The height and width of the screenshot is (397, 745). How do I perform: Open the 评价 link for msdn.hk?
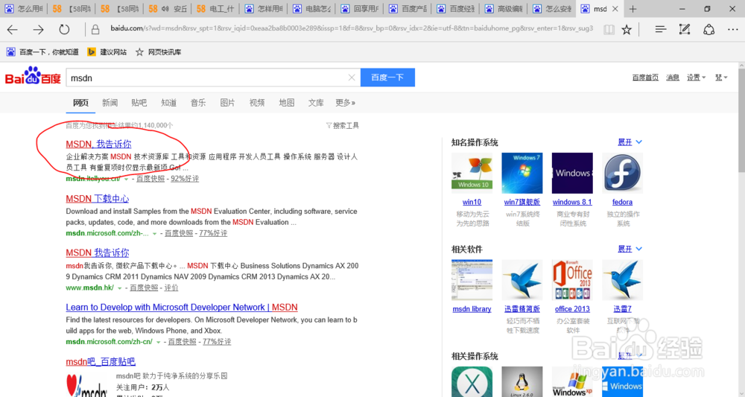(x=171, y=288)
